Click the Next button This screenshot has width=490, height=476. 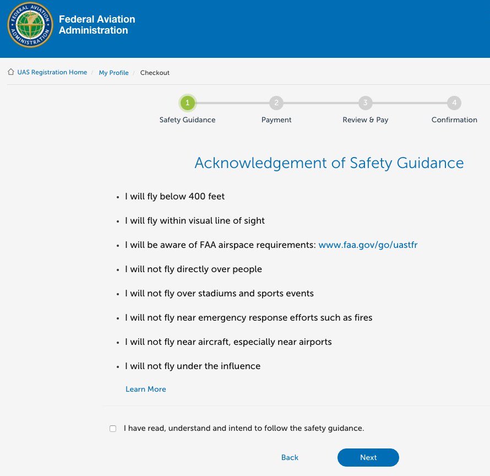368,457
